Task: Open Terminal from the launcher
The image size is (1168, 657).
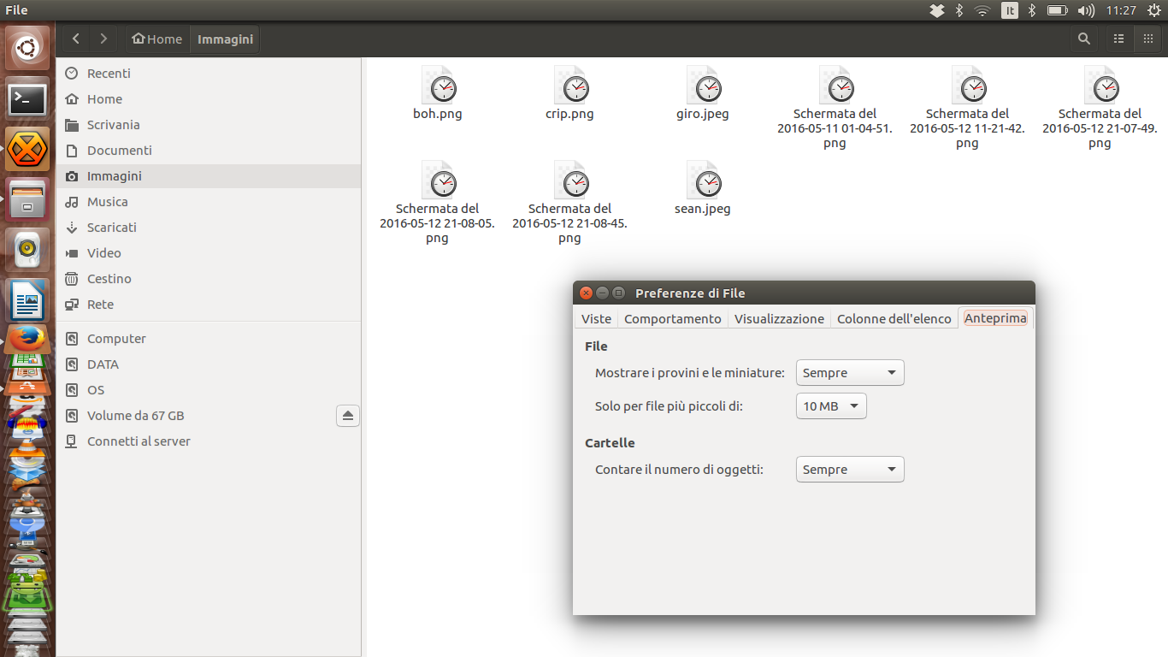Action: pyautogui.click(x=27, y=100)
